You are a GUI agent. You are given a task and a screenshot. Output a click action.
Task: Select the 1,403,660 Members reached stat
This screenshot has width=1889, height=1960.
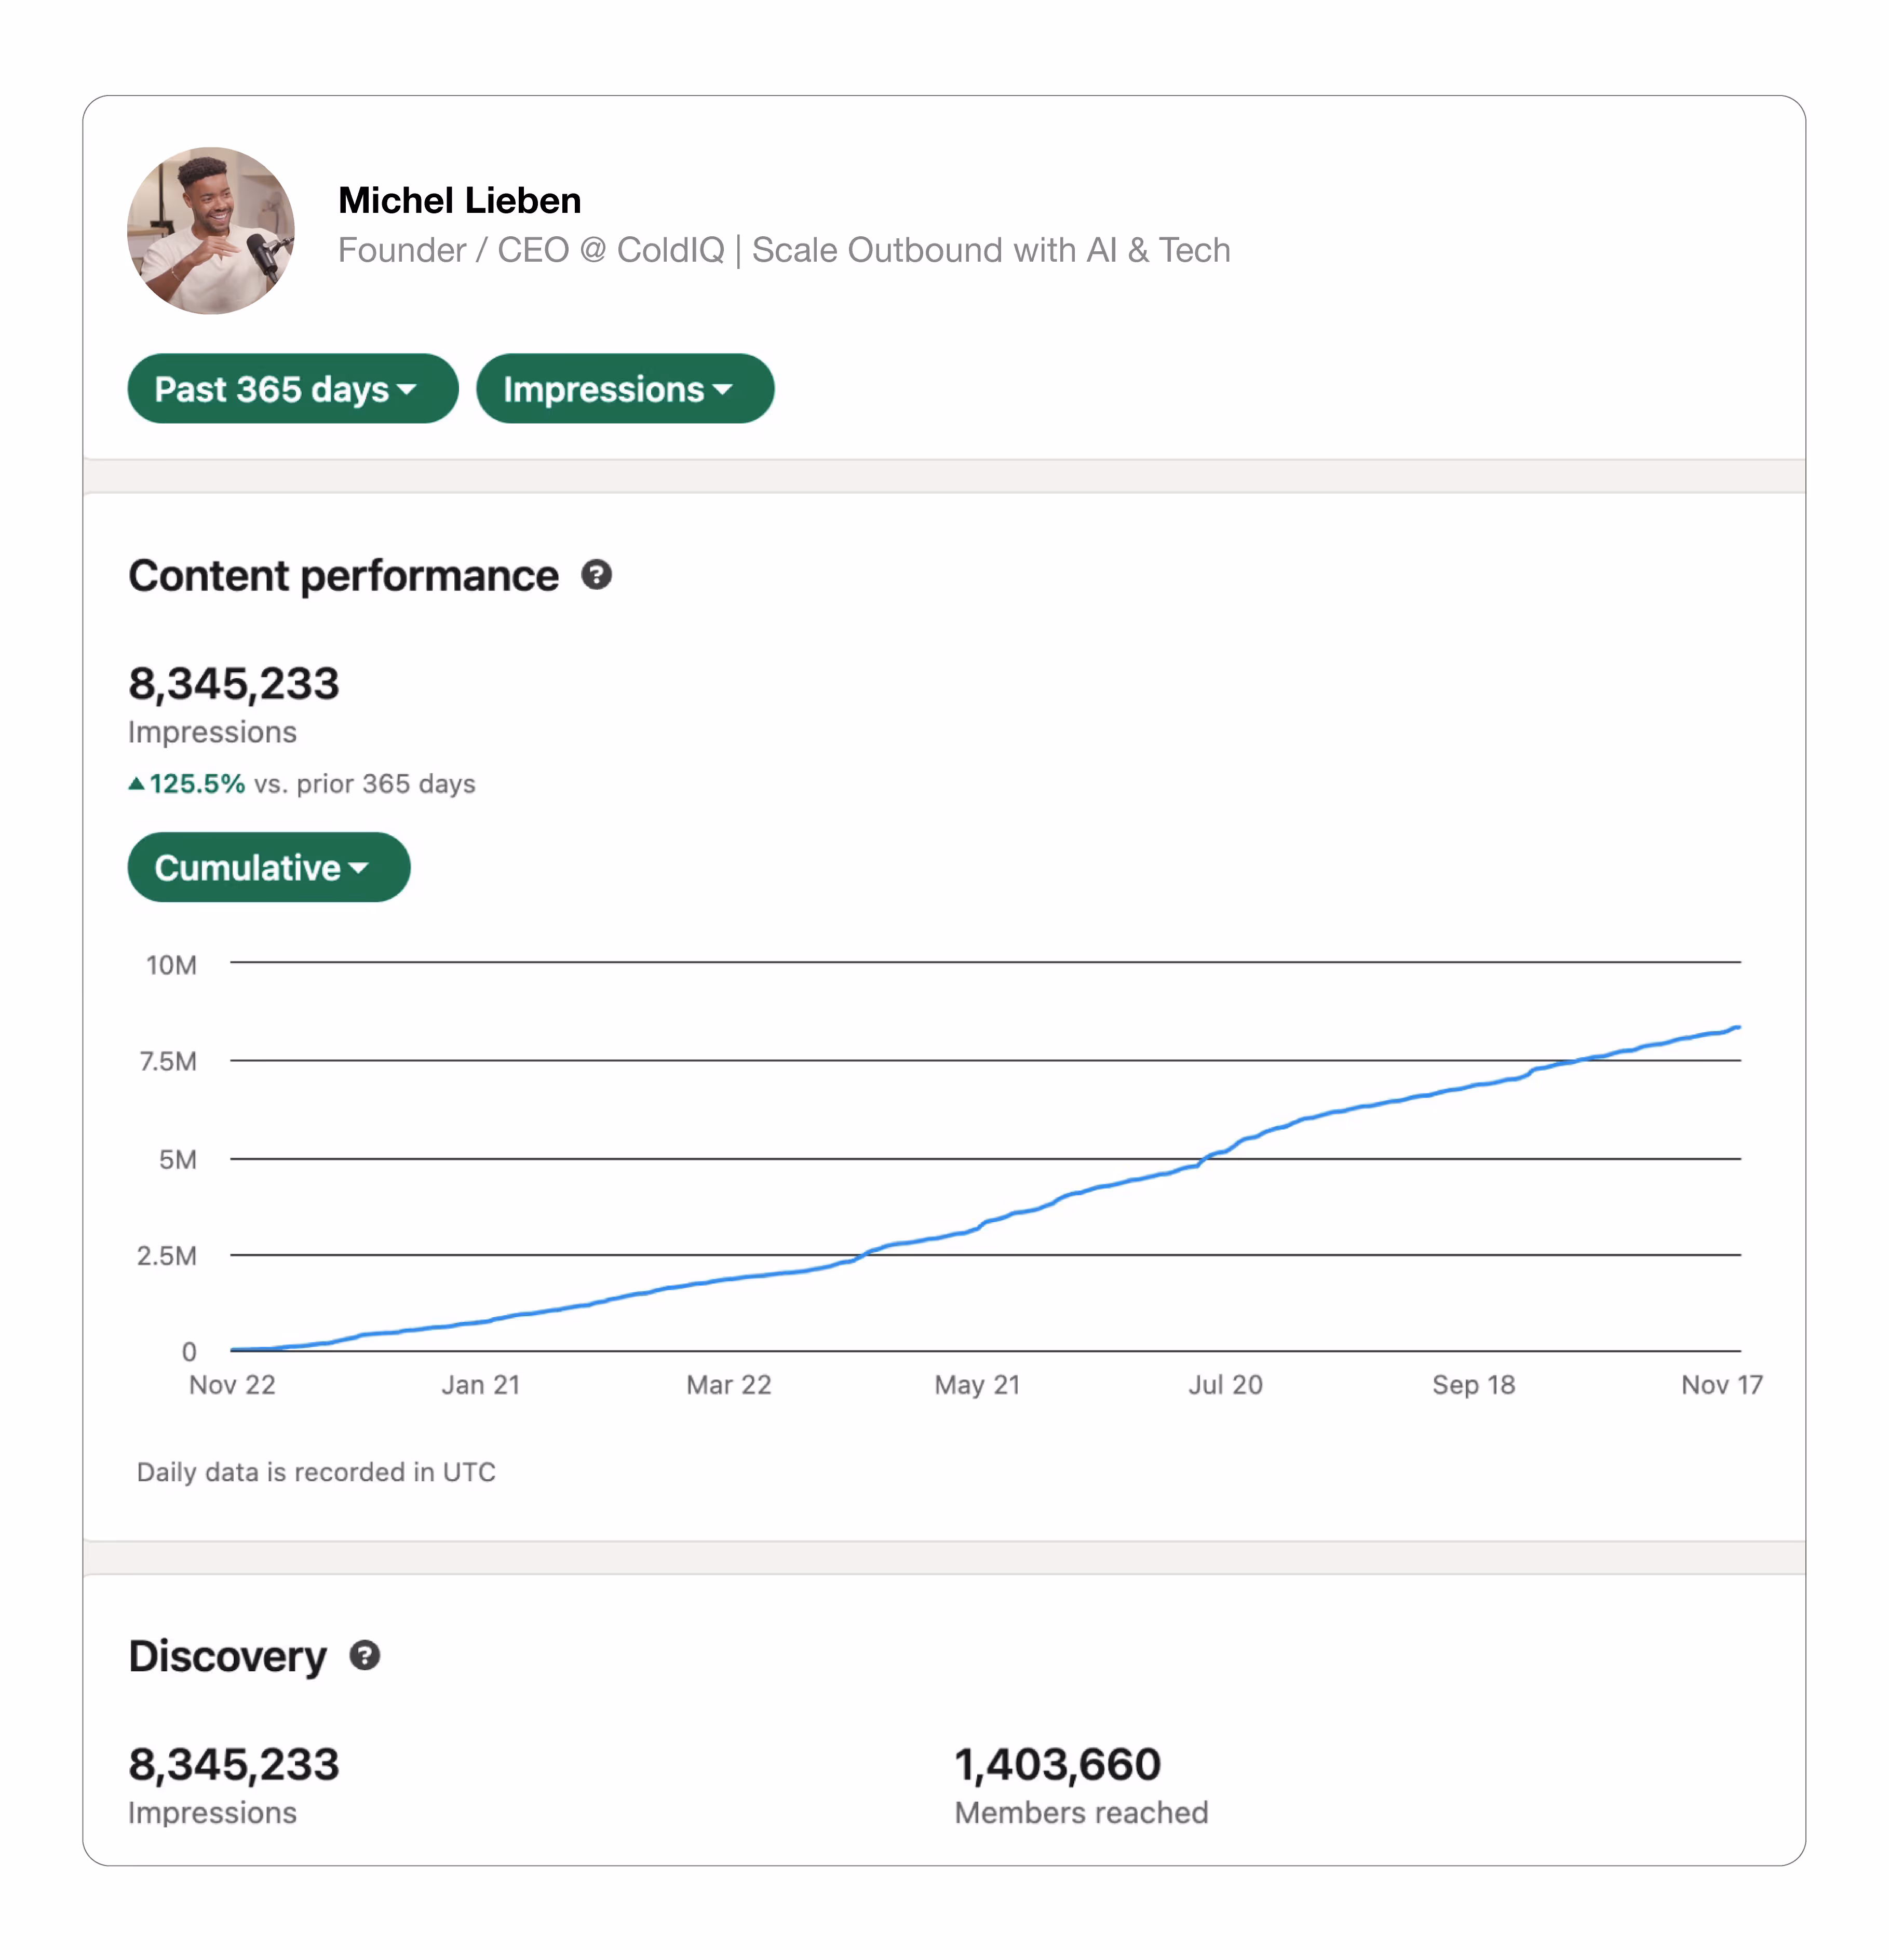point(1057,1765)
